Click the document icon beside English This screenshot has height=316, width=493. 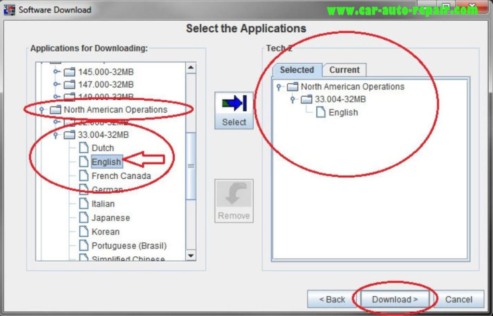tap(83, 162)
